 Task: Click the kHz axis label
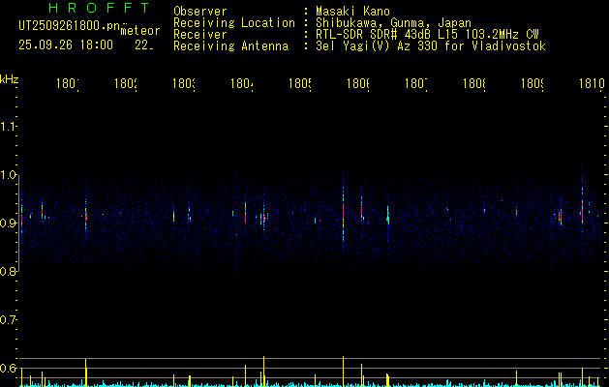click(x=10, y=78)
